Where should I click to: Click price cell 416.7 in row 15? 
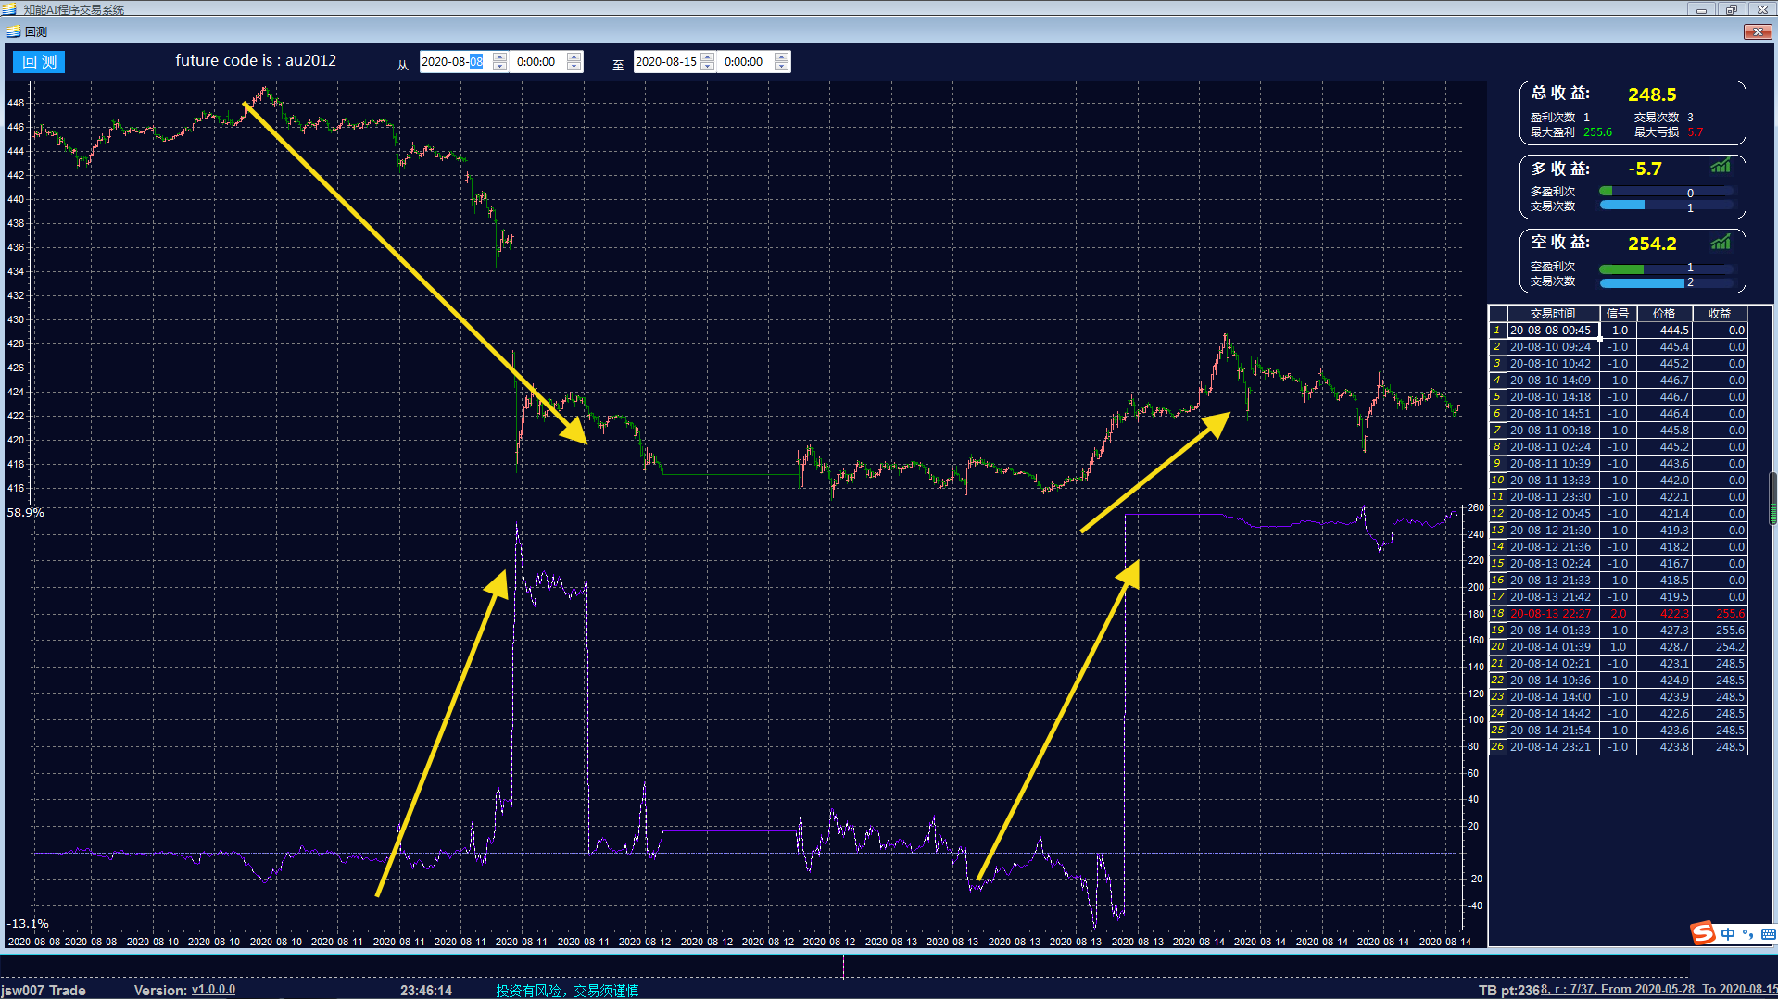pyautogui.click(x=1664, y=564)
